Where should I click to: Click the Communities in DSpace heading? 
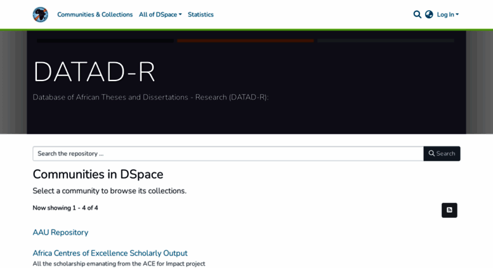tap(98, 174)
